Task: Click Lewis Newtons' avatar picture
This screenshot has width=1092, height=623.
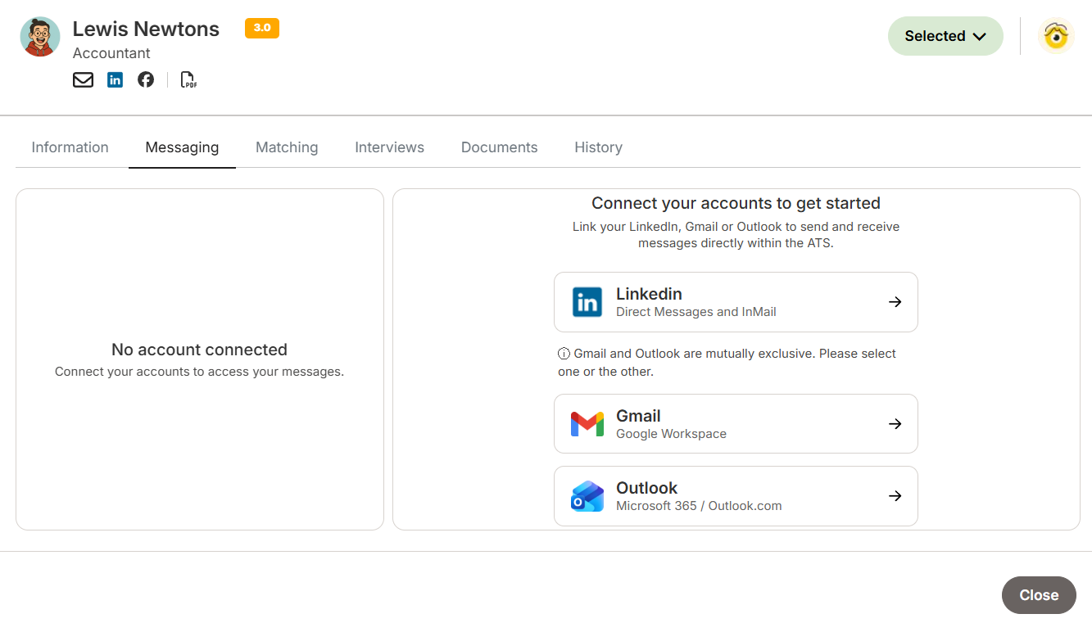Action: tap(40, 37)
